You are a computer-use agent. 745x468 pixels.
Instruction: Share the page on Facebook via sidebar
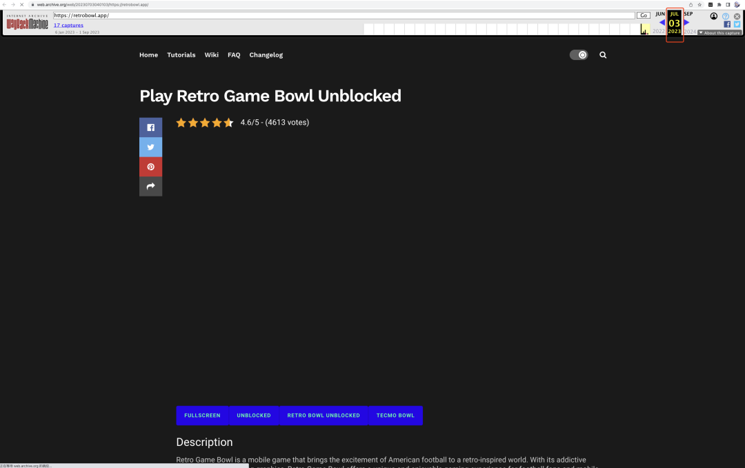click(150, 128)
